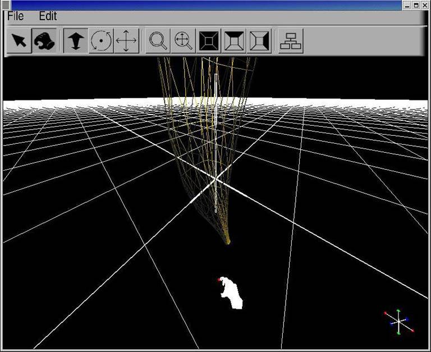Click the zoom-to-target crosshair magnifier

pyautogui.click(x=184, y=40)
